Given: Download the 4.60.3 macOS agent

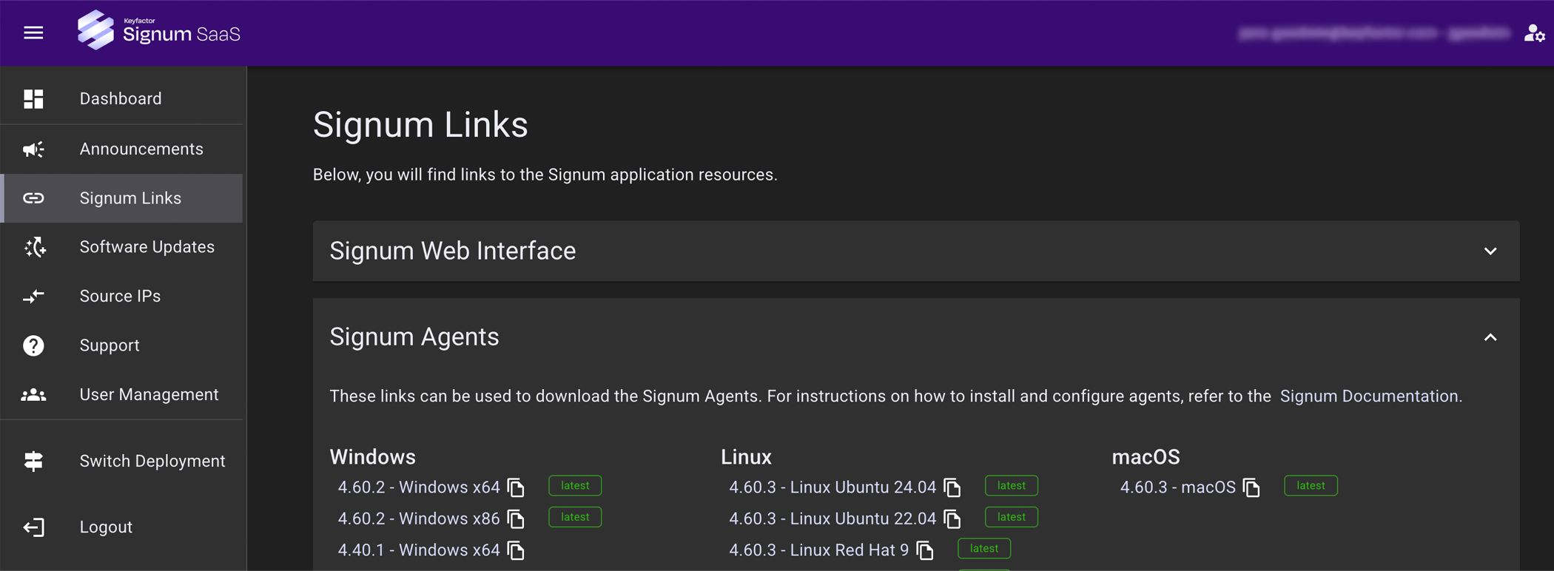Looking at the screenshot, I should coord(1177,487).
